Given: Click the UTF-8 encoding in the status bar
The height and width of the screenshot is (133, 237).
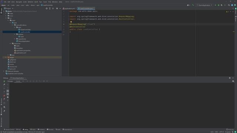Looking at the screenshot, I should (221, 132).
